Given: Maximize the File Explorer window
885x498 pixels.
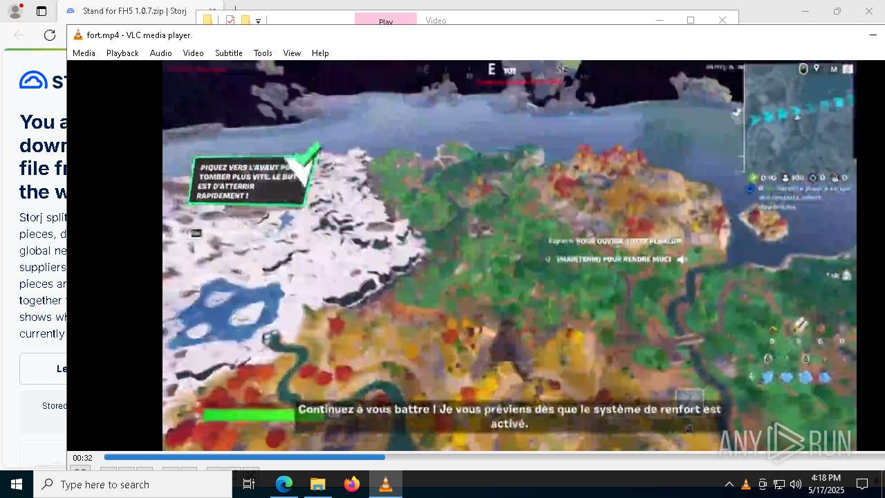Looking at the screenshot, I should [691, 20].
